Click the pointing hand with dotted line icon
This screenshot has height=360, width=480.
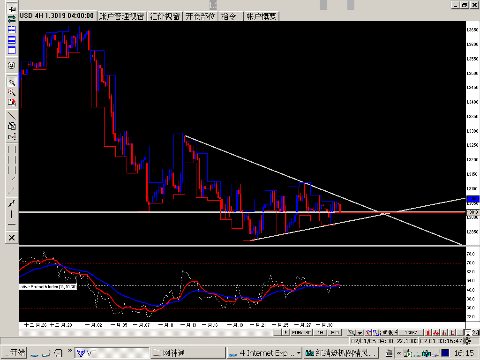(12, 136)
